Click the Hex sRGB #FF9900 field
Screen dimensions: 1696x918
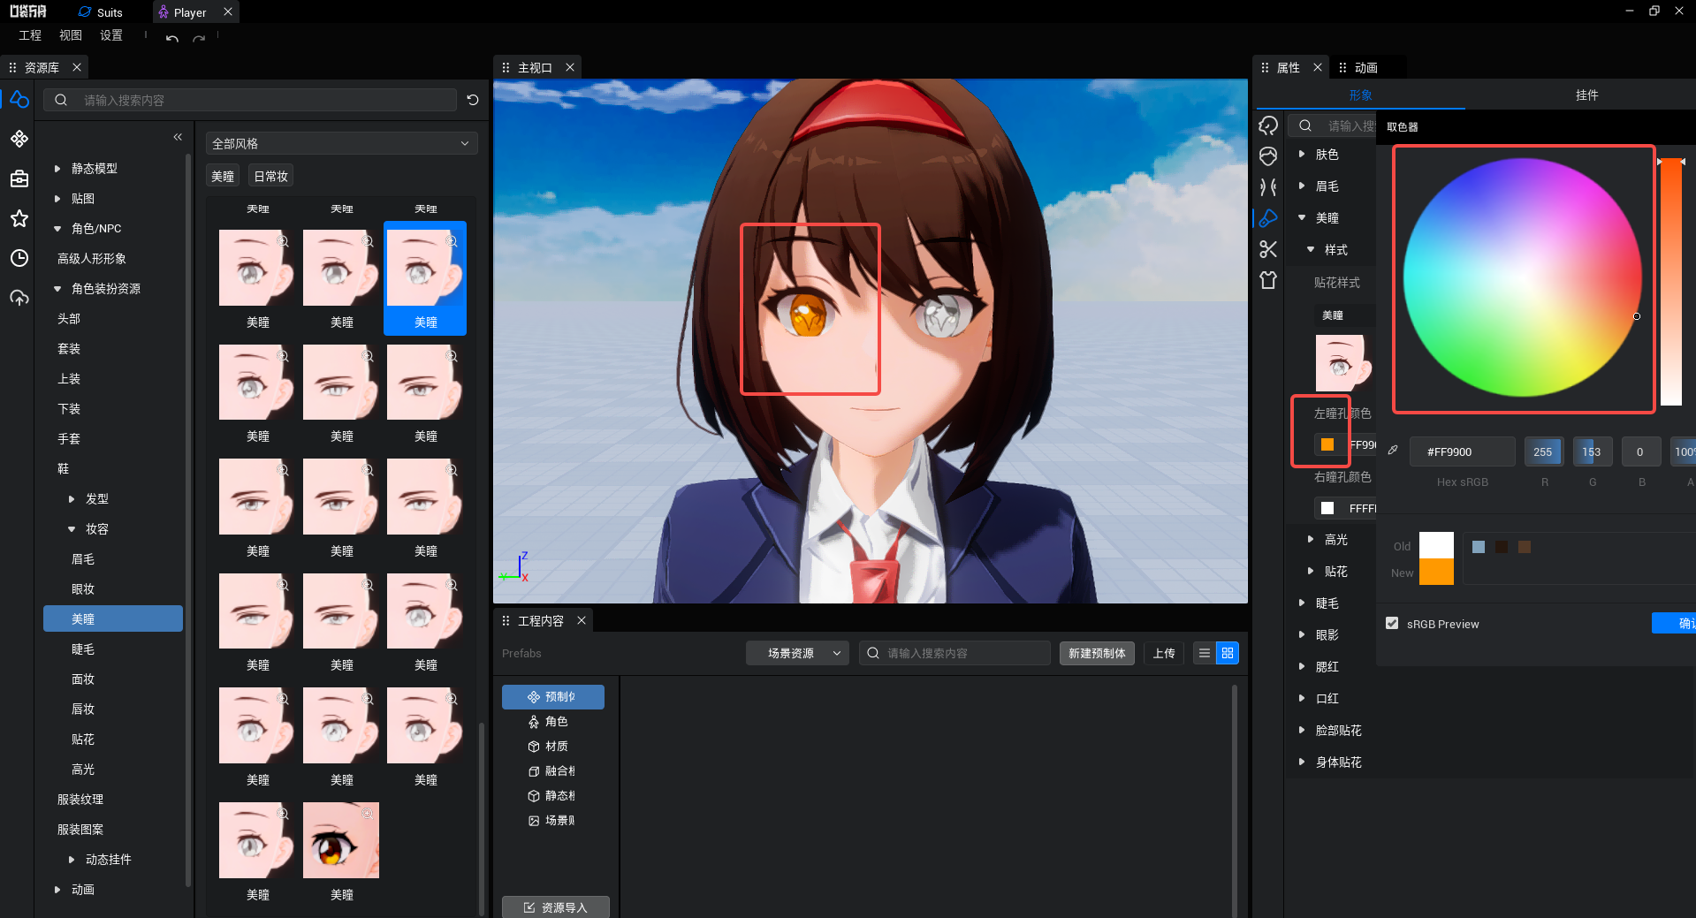pyautogui.click(x=1462, y=451)
